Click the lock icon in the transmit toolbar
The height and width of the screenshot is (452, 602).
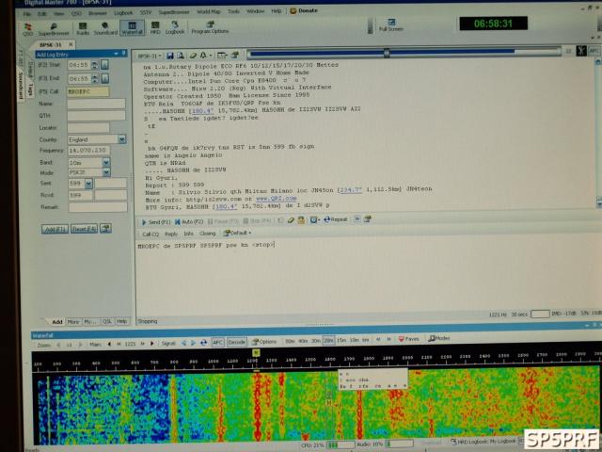click(x=301, y=219)
